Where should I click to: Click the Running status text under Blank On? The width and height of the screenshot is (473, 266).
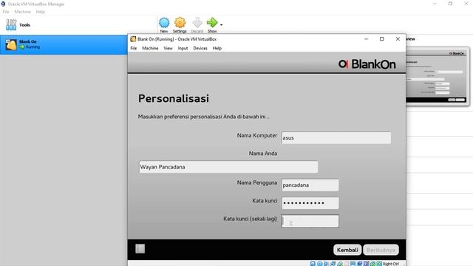click(x=33, y=47)
